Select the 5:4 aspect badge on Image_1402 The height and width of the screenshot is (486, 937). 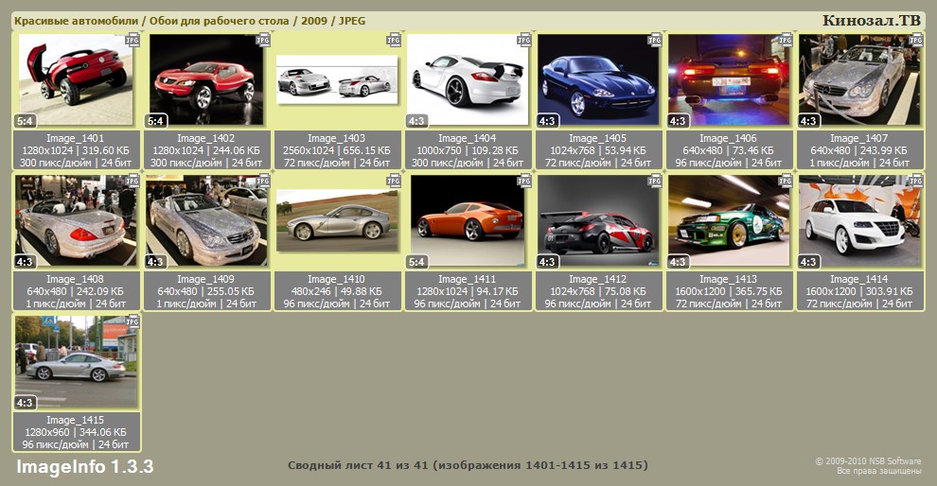(x=155, y=121)
